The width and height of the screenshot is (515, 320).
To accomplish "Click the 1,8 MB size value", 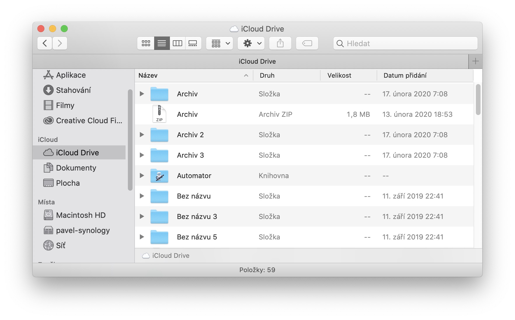I will tap(358, 114).
